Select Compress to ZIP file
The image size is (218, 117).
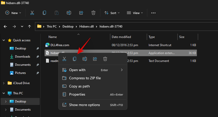tap(85, 78)
